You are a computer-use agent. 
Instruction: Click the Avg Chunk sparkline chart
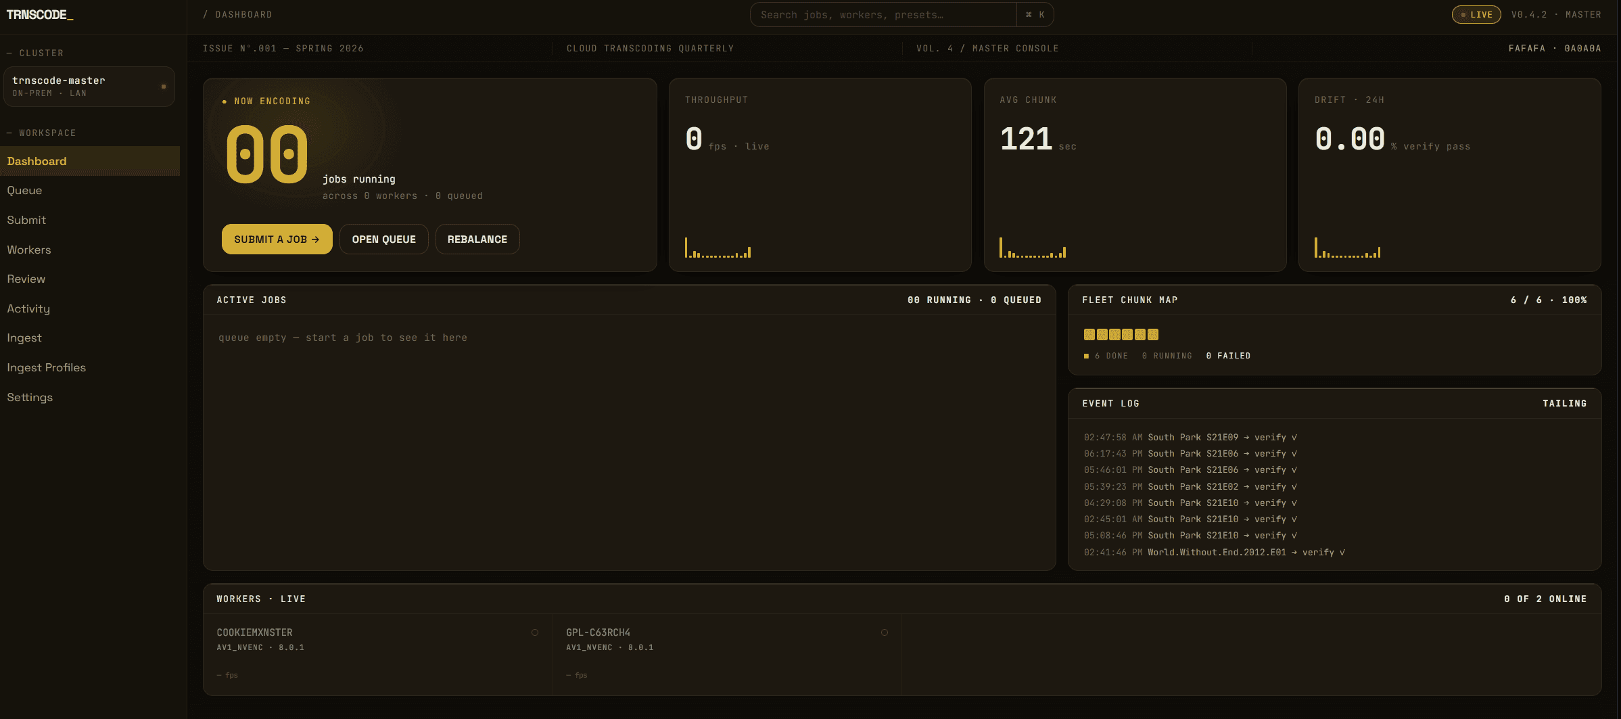1033,248
